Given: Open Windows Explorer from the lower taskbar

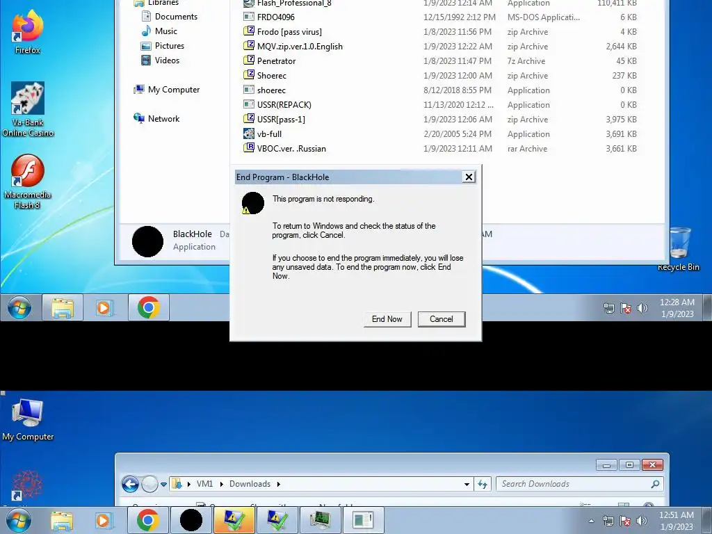Looking at the screenshot, I should [x=62, y=520].
